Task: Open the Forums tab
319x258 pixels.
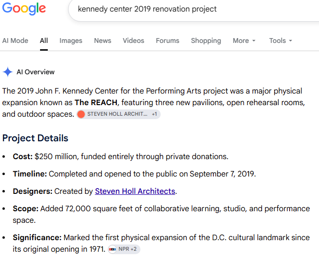Action: 167,41
